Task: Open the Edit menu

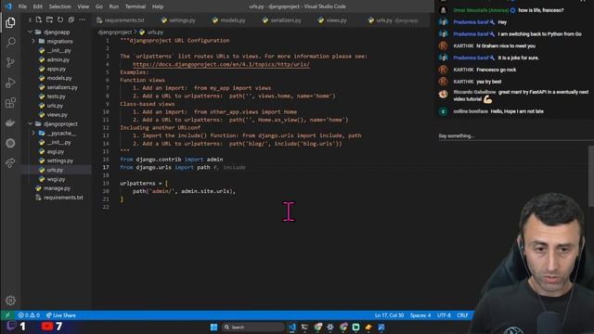Action: click(37, 6)
